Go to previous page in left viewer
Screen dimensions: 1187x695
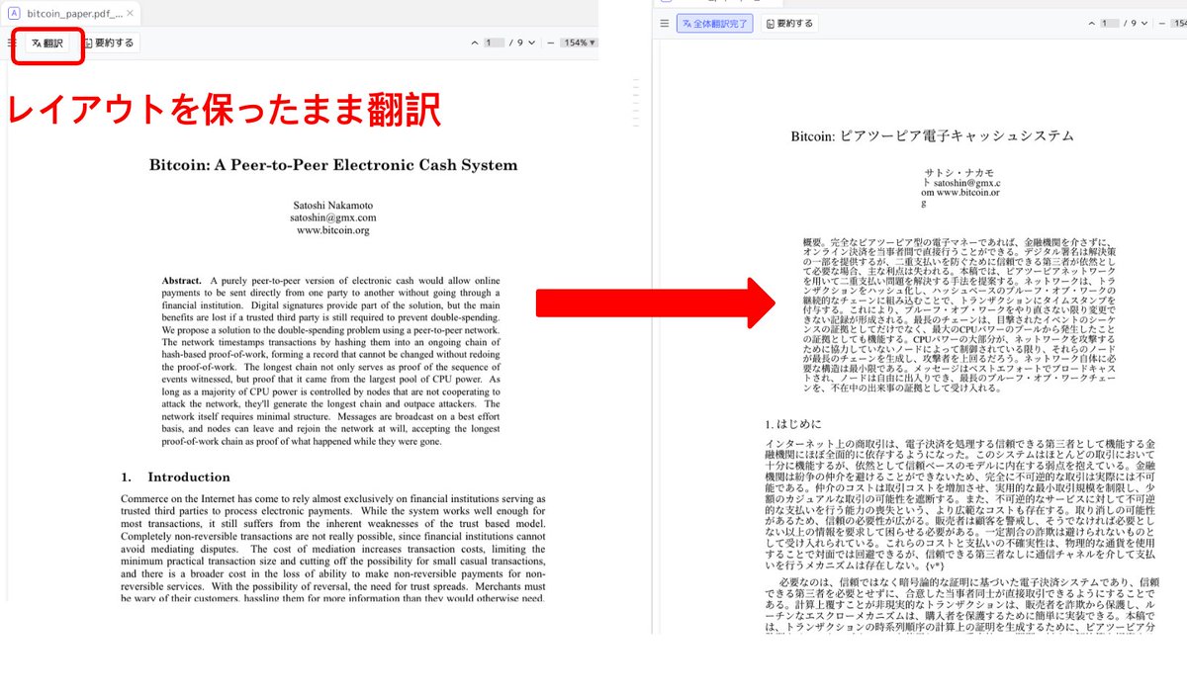475,43
